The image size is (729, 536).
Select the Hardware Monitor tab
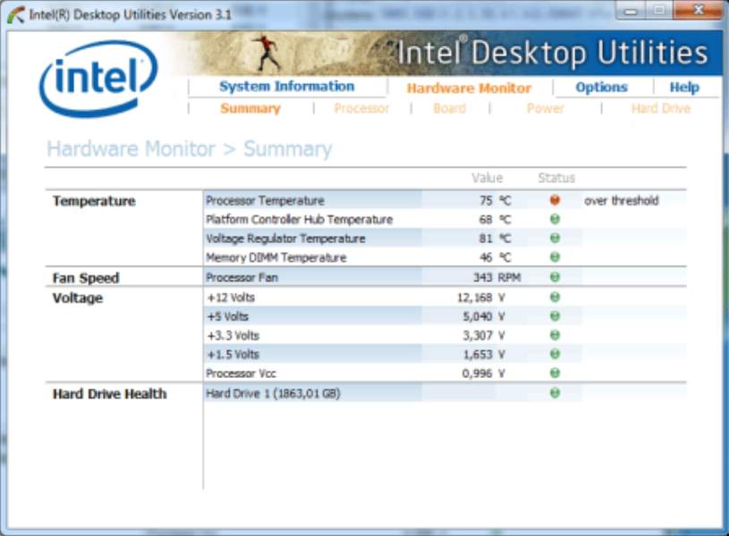click(469, 88)
